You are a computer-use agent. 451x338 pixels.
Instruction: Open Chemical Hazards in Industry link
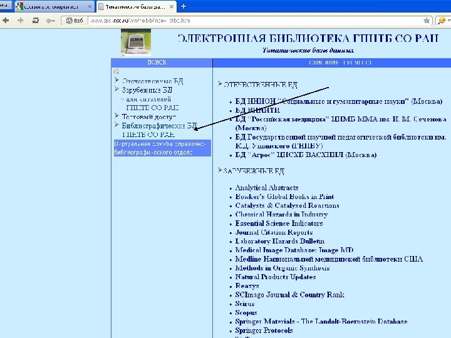281,215
